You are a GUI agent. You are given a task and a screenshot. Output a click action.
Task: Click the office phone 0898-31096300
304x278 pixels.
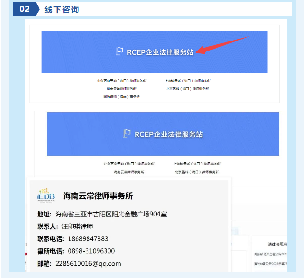[91, 251]
